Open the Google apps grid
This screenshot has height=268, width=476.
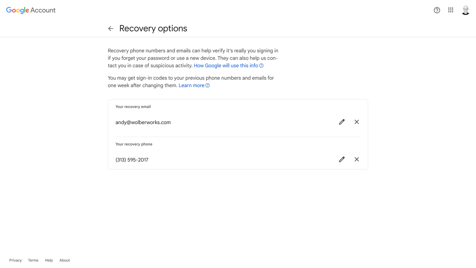tap(451, 10)
